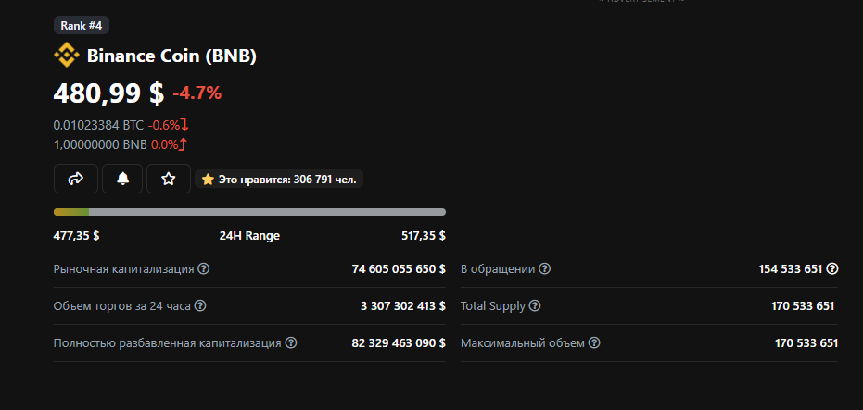Click info icon after 154 533 651 value
Image resolution: width=863 pixels, height=410 pixels.
coord(832,269)
